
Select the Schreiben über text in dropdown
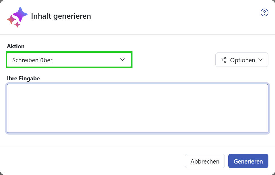[x=32, y=60]
